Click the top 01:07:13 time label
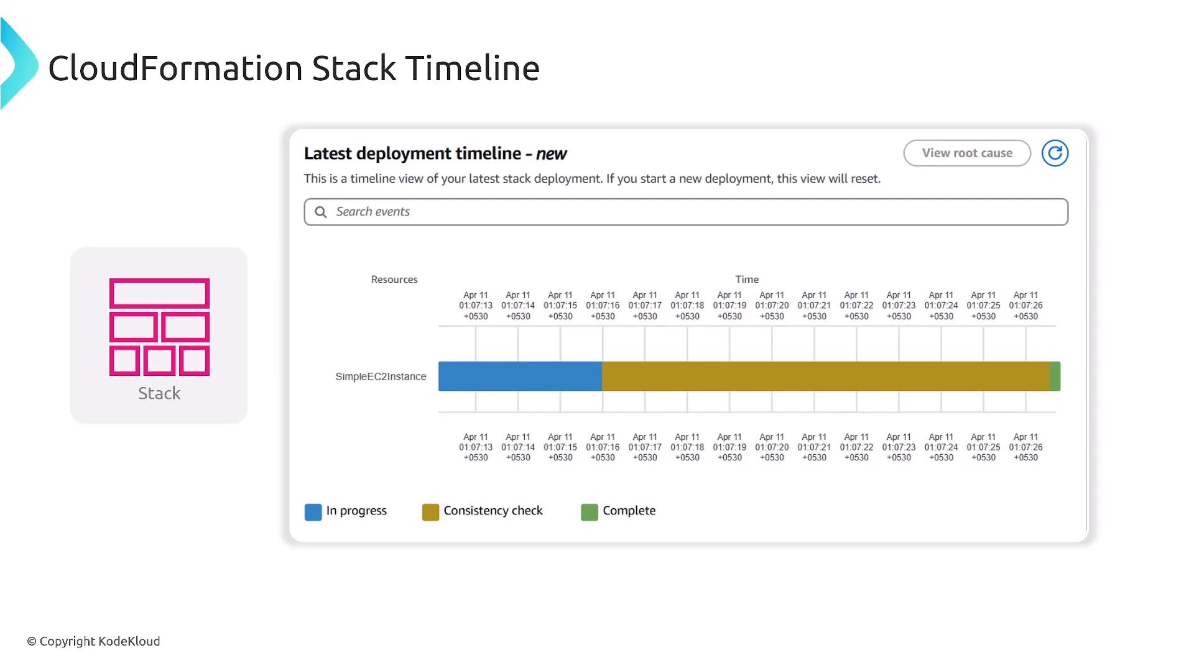1194x671 pixels. (476, 306)
